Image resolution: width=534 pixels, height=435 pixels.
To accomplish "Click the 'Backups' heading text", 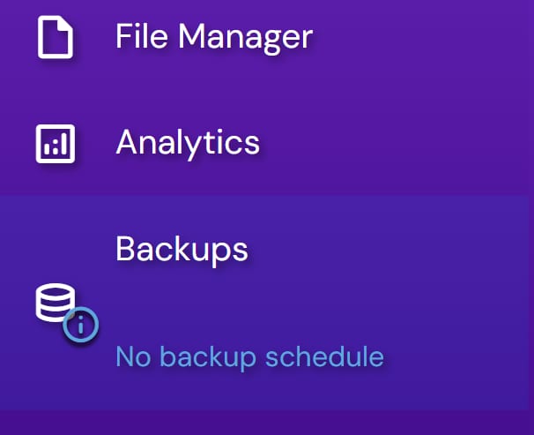I will [x=182, y=249].
